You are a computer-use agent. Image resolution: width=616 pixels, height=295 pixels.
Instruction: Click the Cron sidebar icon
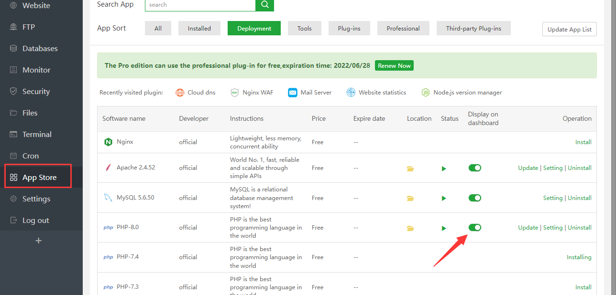click(13, 156)
